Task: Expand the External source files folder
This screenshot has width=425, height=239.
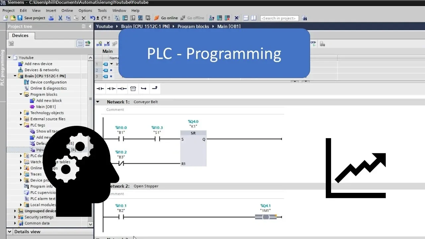Action: pos(21,119)
